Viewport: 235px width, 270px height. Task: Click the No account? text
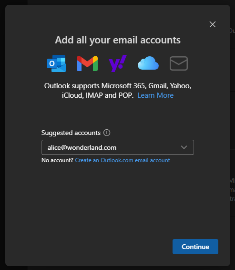[58, 160]
